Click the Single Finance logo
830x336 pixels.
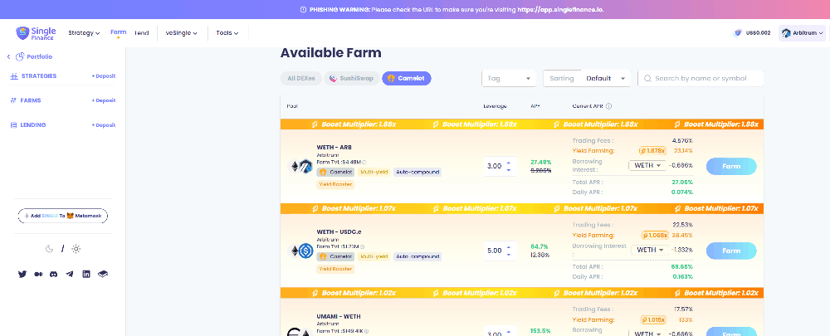(x=36, y=33)
